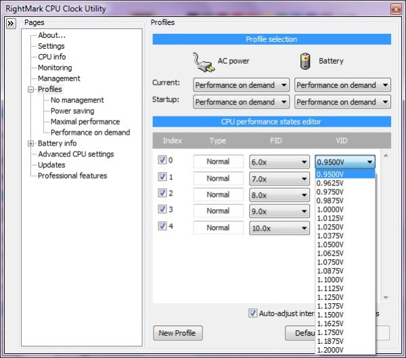Open the Battery Current profile dropdown

(342, 85)
